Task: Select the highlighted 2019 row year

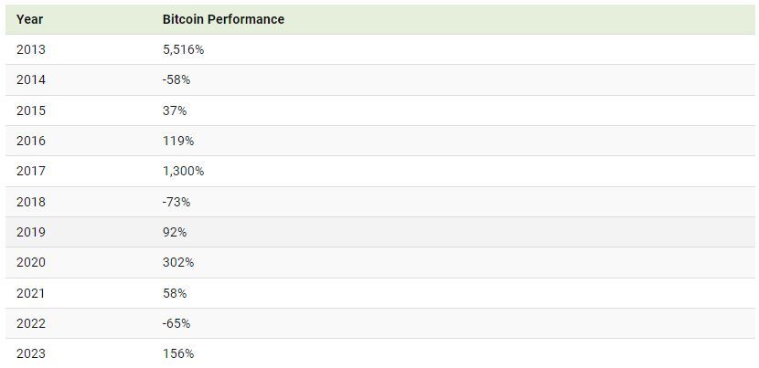Action: pos(30,232)
